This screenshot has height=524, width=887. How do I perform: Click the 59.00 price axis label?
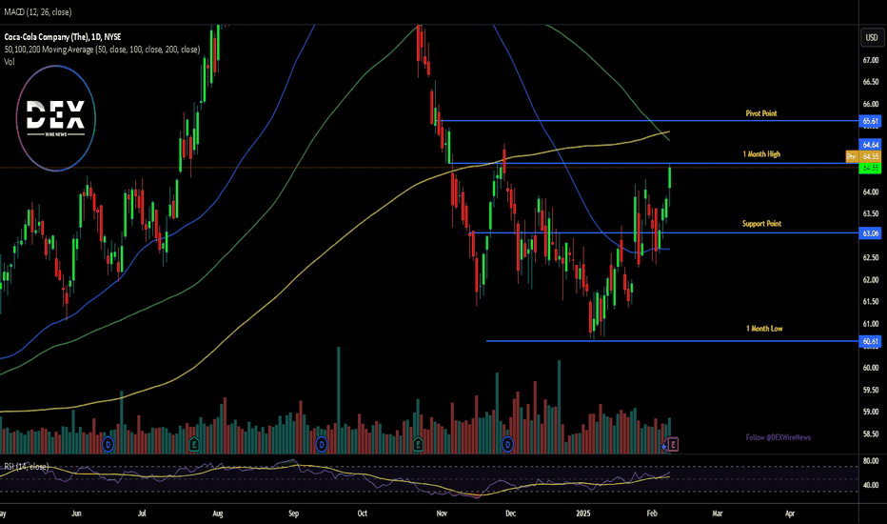click(x=871, y=412)
